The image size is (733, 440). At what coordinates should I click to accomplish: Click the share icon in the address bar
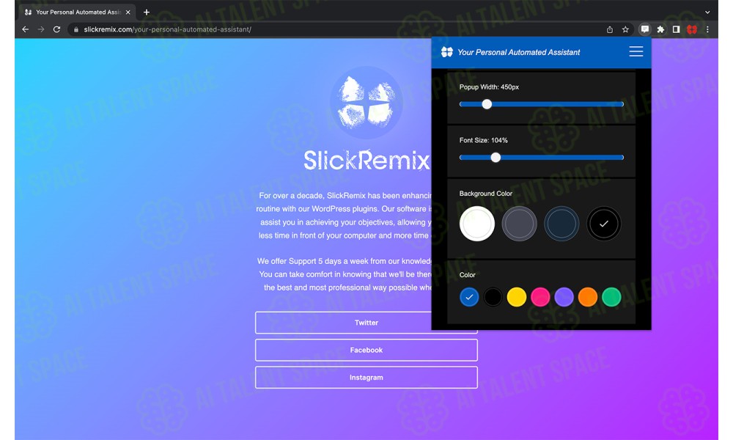point(610,29)
